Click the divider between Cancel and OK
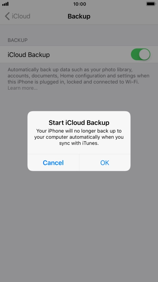 79,163
